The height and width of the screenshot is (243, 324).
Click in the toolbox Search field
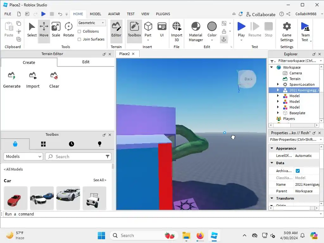pyautogui.click(x=78, y=156)
